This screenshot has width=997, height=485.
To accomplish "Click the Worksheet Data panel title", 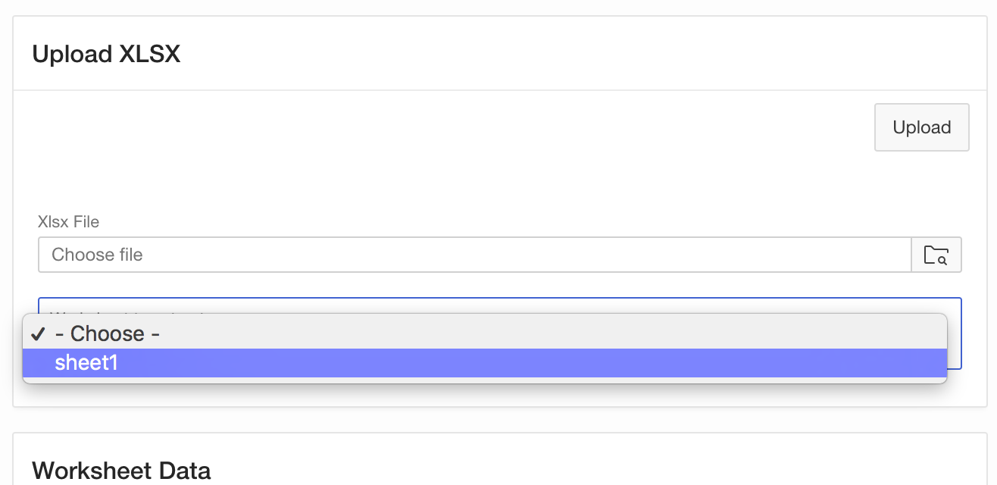I will (x=121, y=471).
